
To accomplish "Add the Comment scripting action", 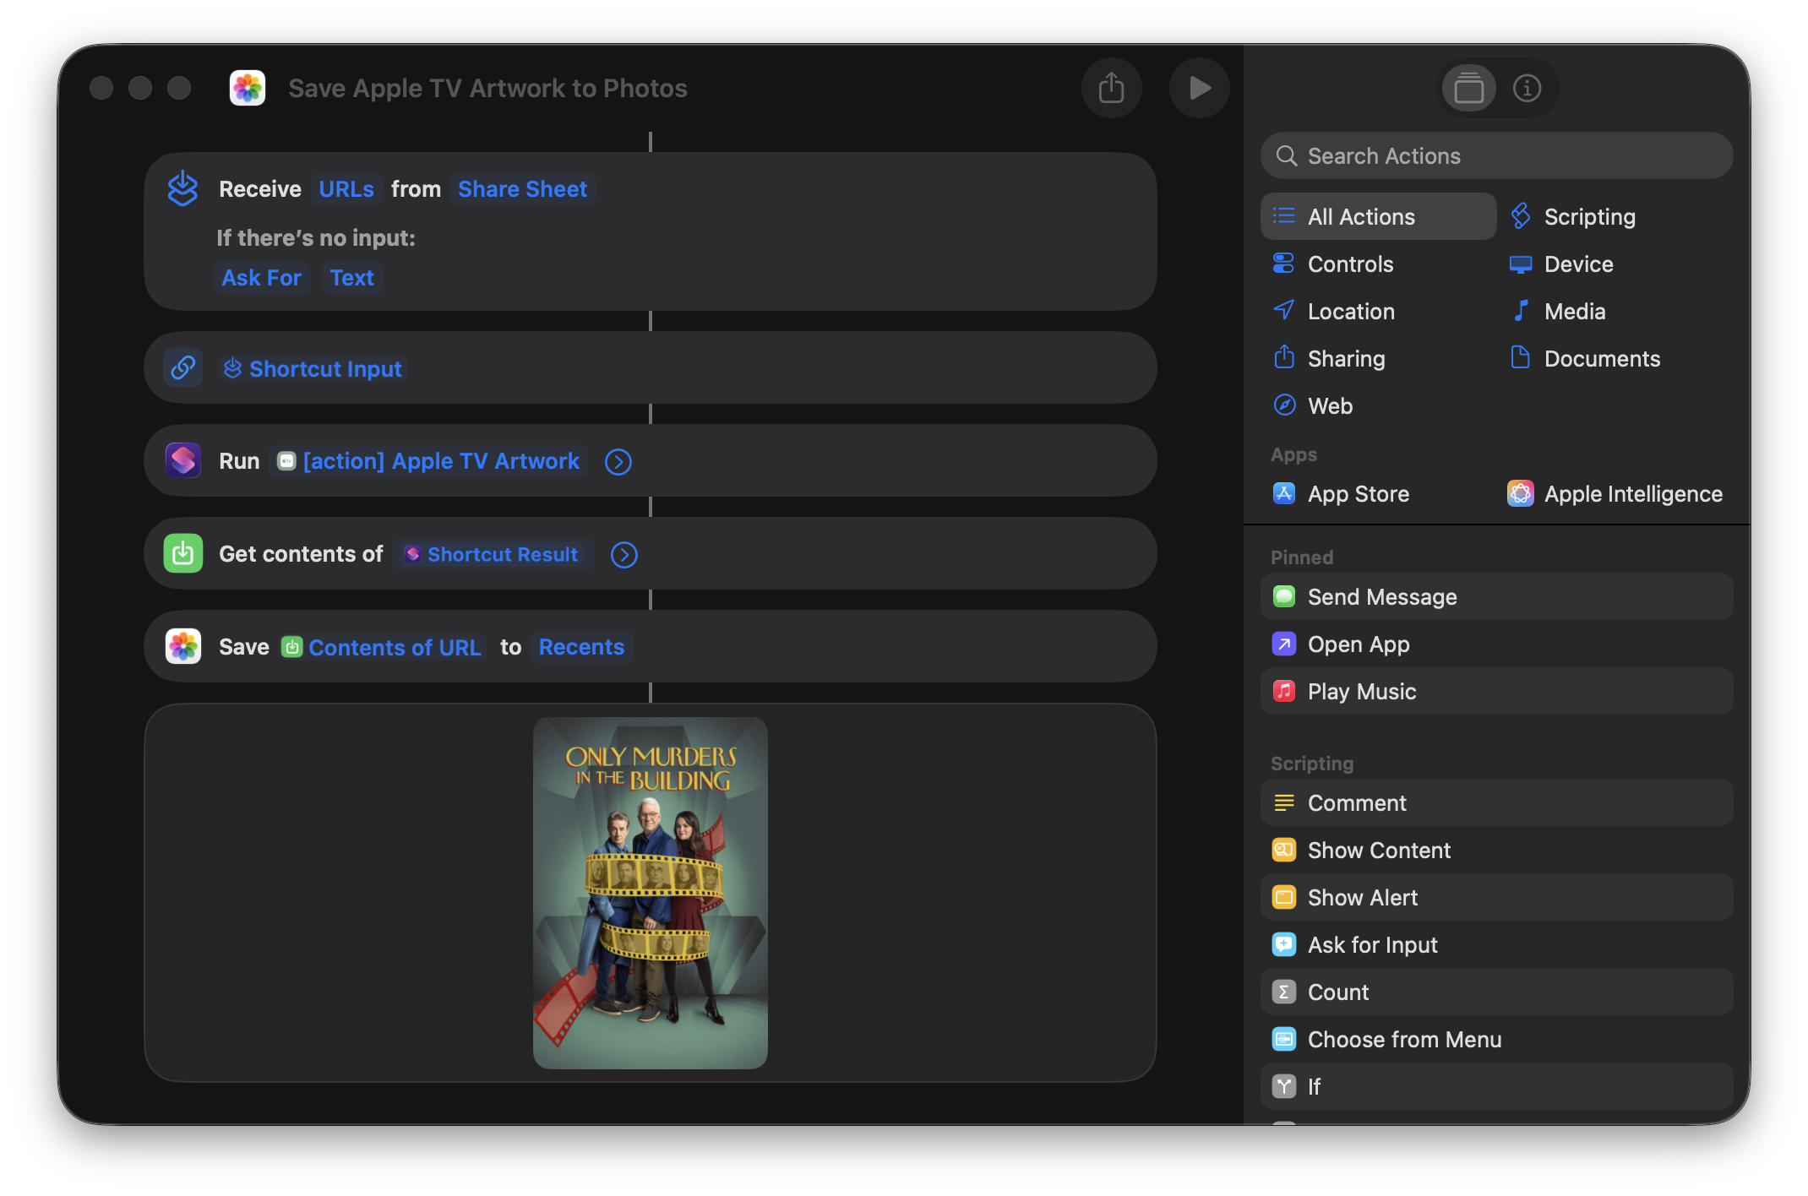I will point(1496,802).
